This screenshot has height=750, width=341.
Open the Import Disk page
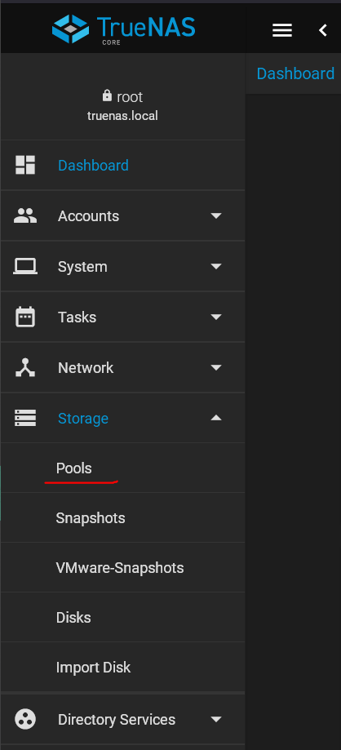coord(93,668)
